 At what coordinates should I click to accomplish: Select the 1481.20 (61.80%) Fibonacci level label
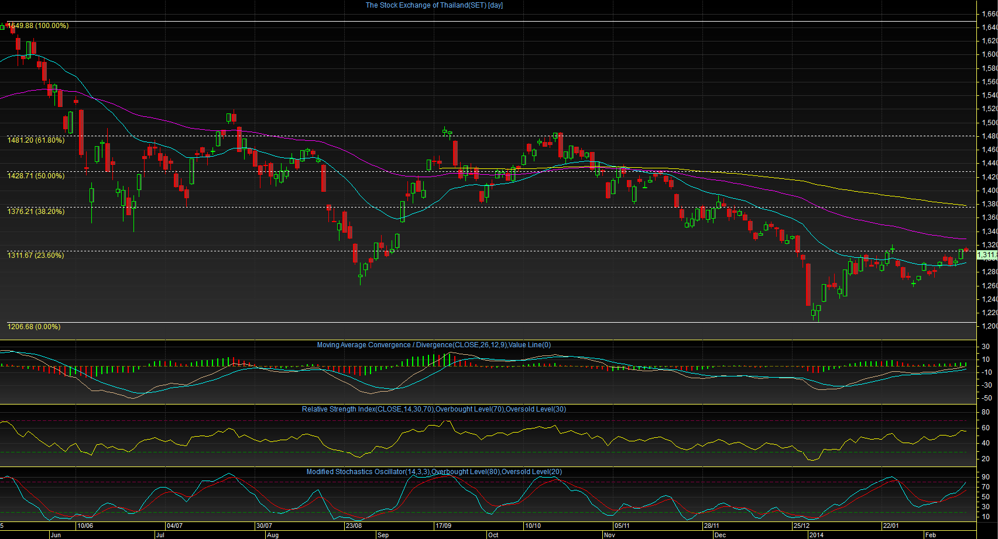(x=36, y=140)
